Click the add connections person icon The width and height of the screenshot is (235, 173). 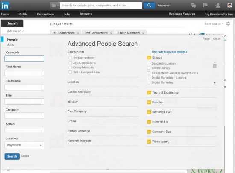pyautogui.click(x=217, y=5)
